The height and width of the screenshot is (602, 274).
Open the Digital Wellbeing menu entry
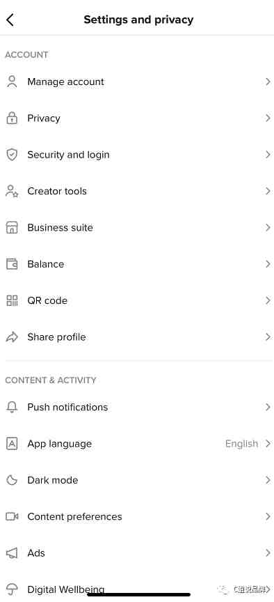pos(137,589)
